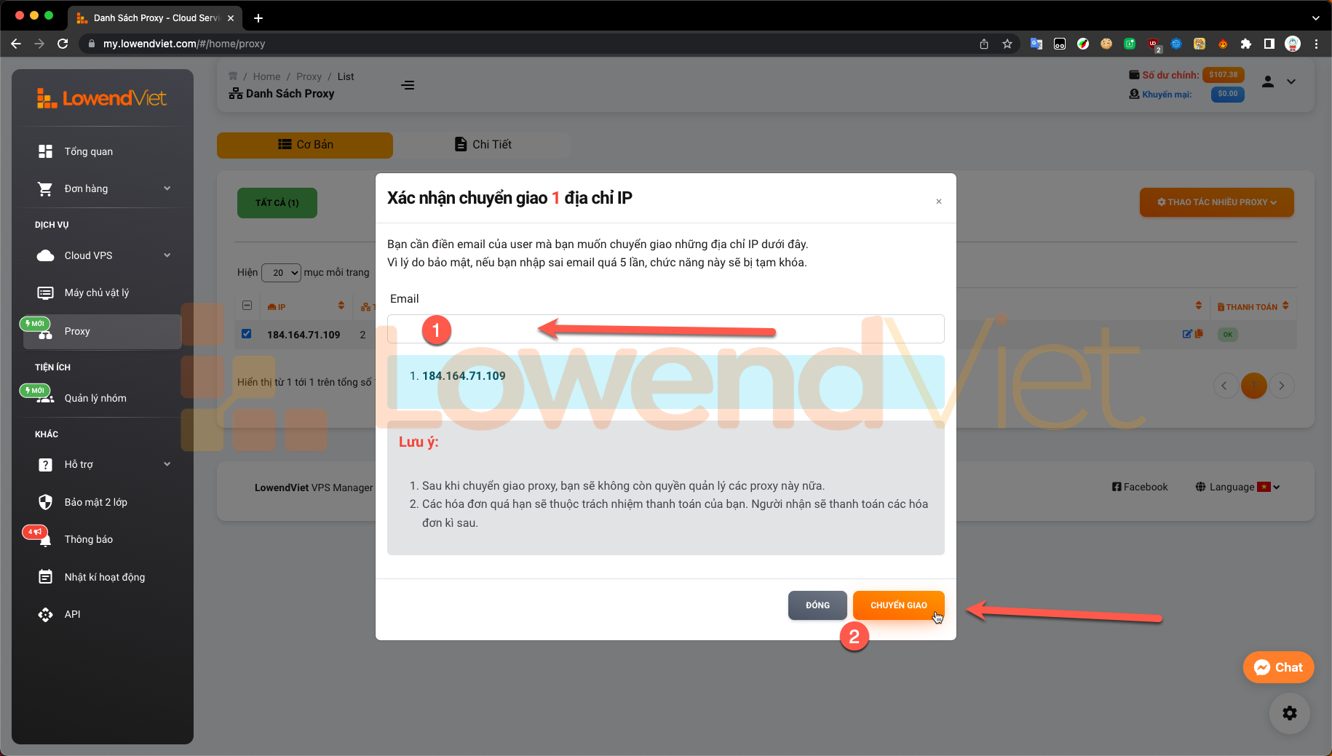Click the user account icon
1332x756 pixels.
[1267, 81]
